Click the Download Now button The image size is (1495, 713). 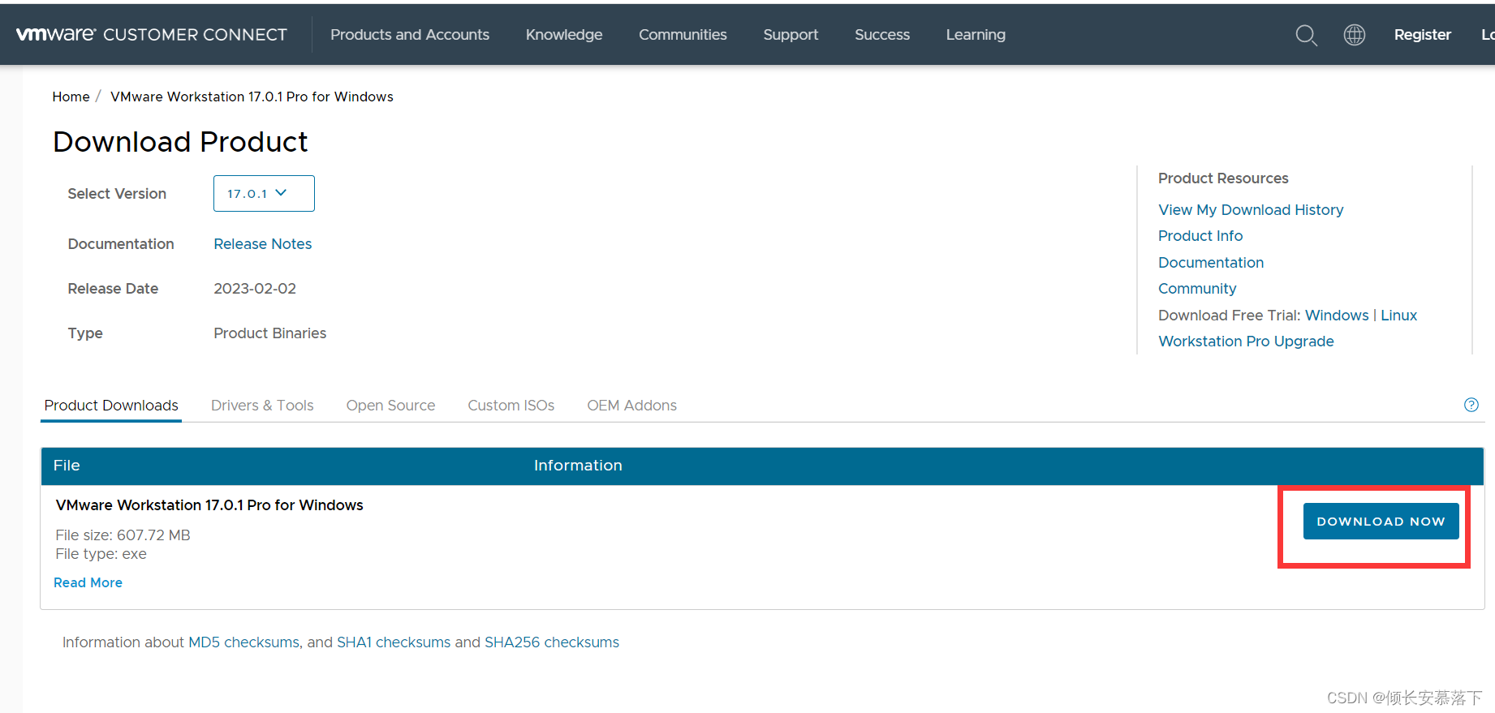point(1381,521)
